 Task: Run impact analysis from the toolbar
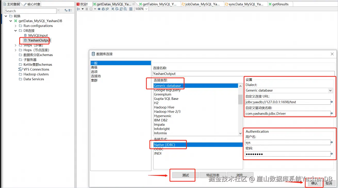click(117, 9)
